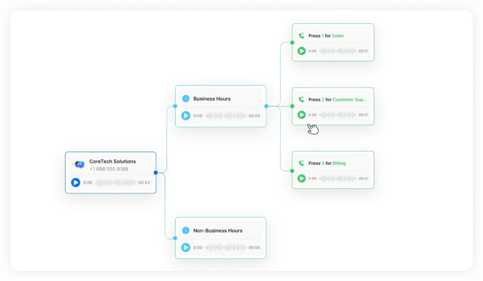Click the phone keypad icon for Sales
Viewport: 483px width, 281px height.
click(x=301, y=36)
